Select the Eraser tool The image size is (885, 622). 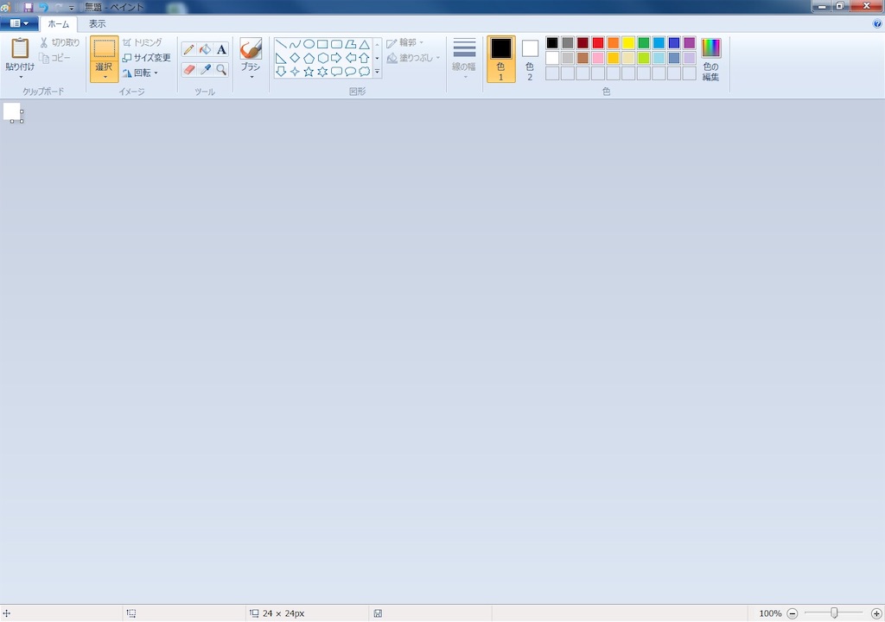click(x=188, y=69)
